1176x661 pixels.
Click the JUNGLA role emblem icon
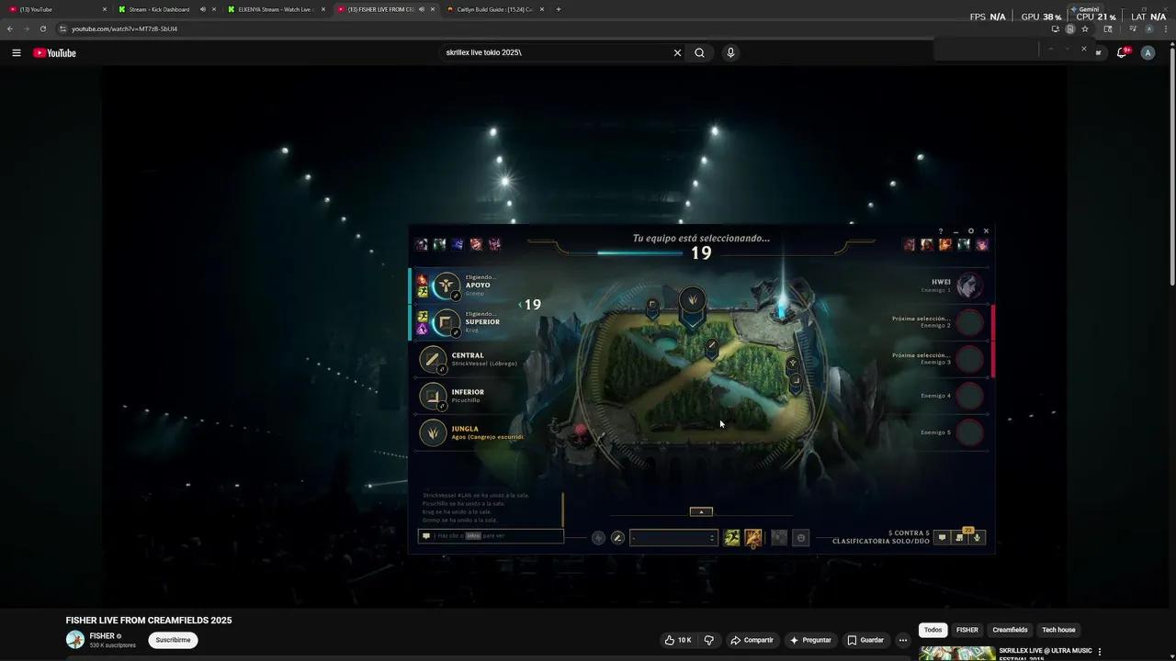432,432
